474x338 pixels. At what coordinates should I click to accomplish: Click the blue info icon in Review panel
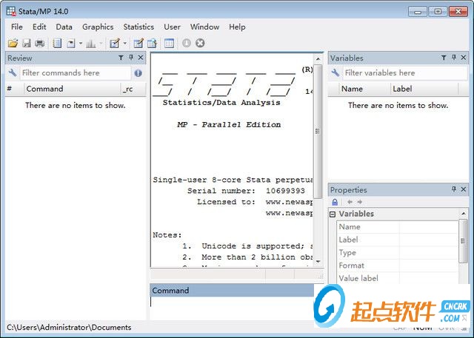138,73
